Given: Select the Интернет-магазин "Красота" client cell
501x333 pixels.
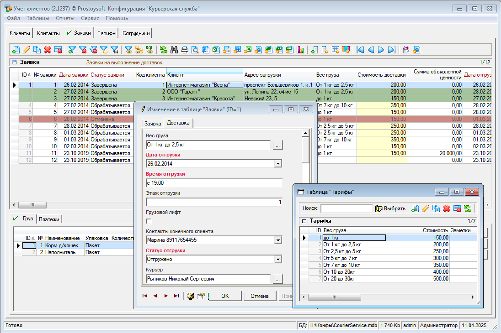Looking at the screenshot, I should (204, 99).
